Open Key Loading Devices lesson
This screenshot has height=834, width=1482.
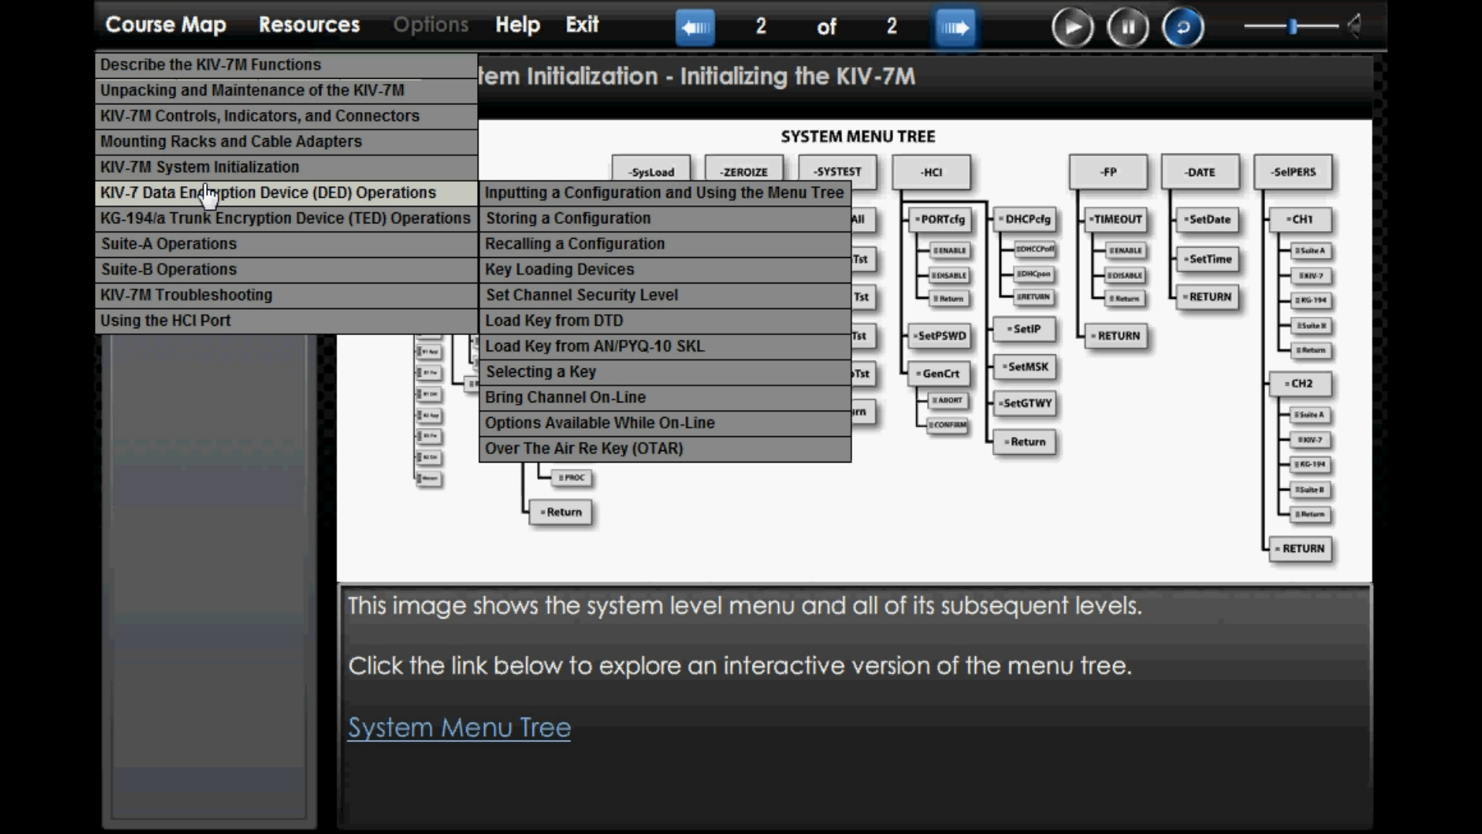[665, 269]
